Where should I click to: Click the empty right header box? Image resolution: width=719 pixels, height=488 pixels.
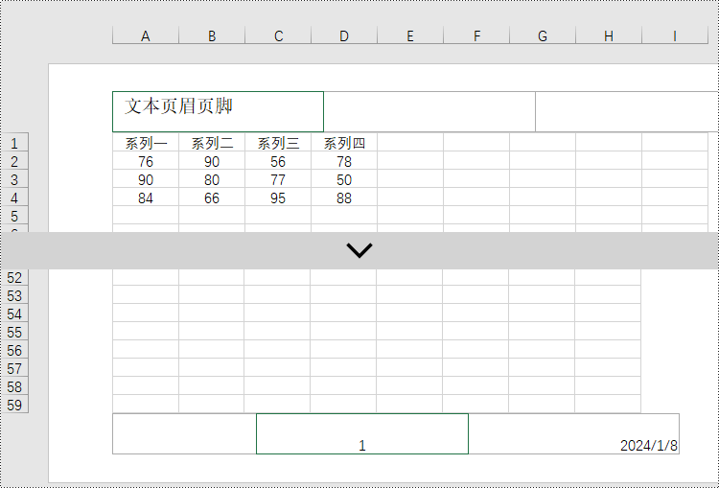(x=627, y=111)
